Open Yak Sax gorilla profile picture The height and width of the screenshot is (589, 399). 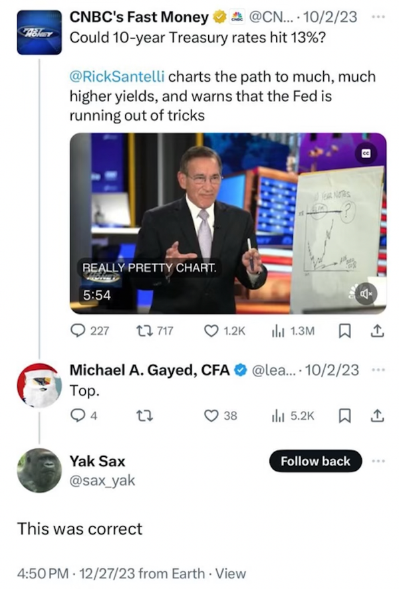tap(39, 470)
